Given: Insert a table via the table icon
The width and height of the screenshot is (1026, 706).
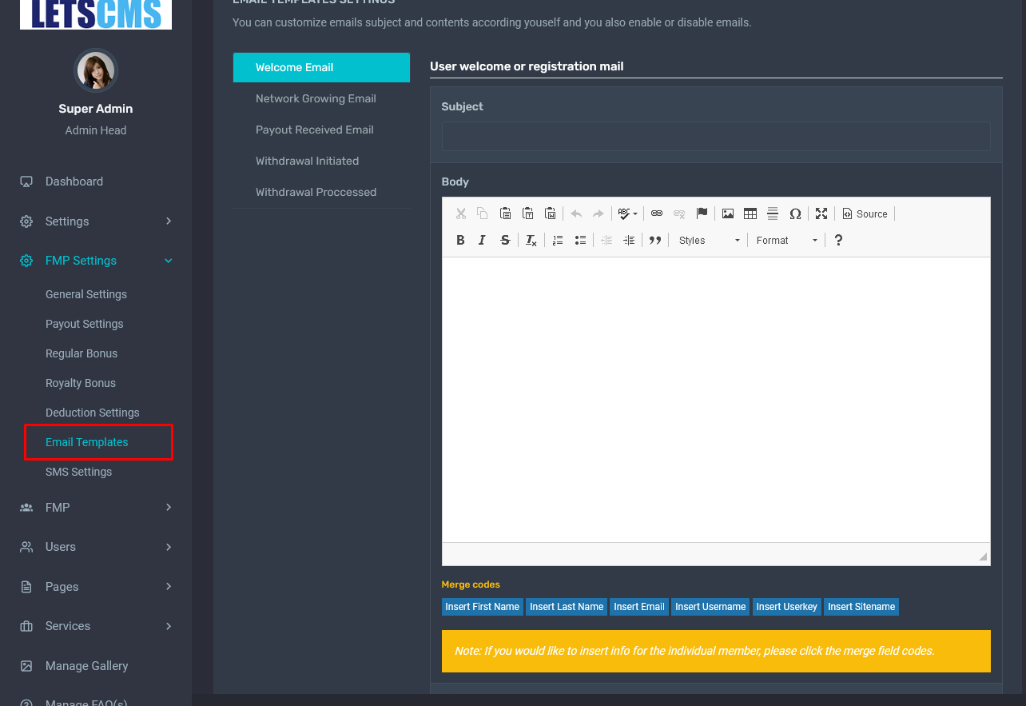Looking at the screenshot, I should [750, 213].
